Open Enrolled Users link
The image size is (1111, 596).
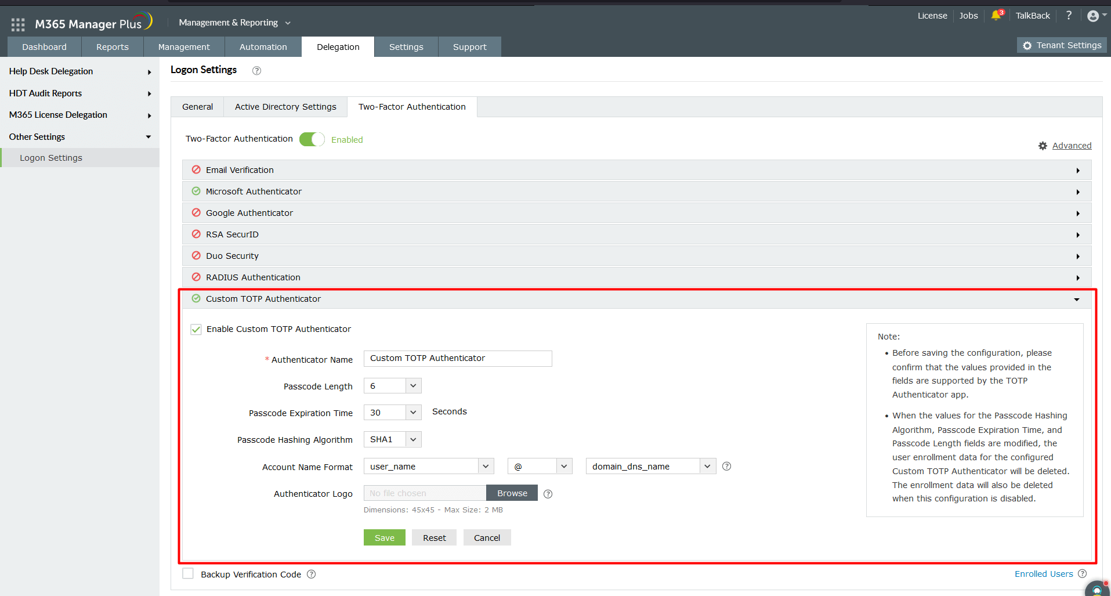(x=1044, y=573)
